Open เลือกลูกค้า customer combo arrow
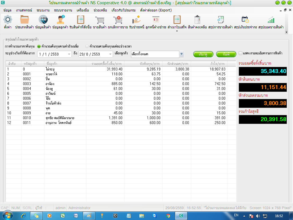This screenshot has height=220, width=293. pos(181,54)
